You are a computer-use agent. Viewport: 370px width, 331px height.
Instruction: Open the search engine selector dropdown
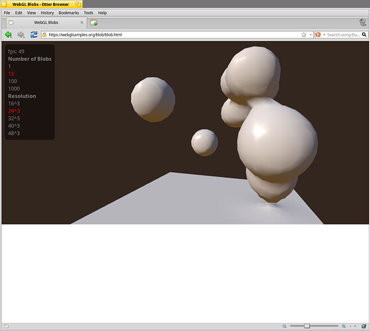pos(324,34)
